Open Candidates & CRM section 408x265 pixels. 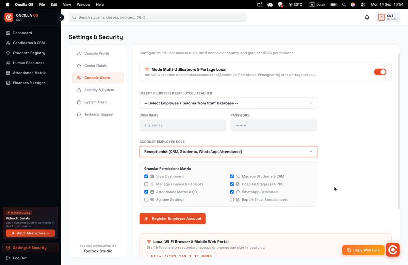[30, 43]
